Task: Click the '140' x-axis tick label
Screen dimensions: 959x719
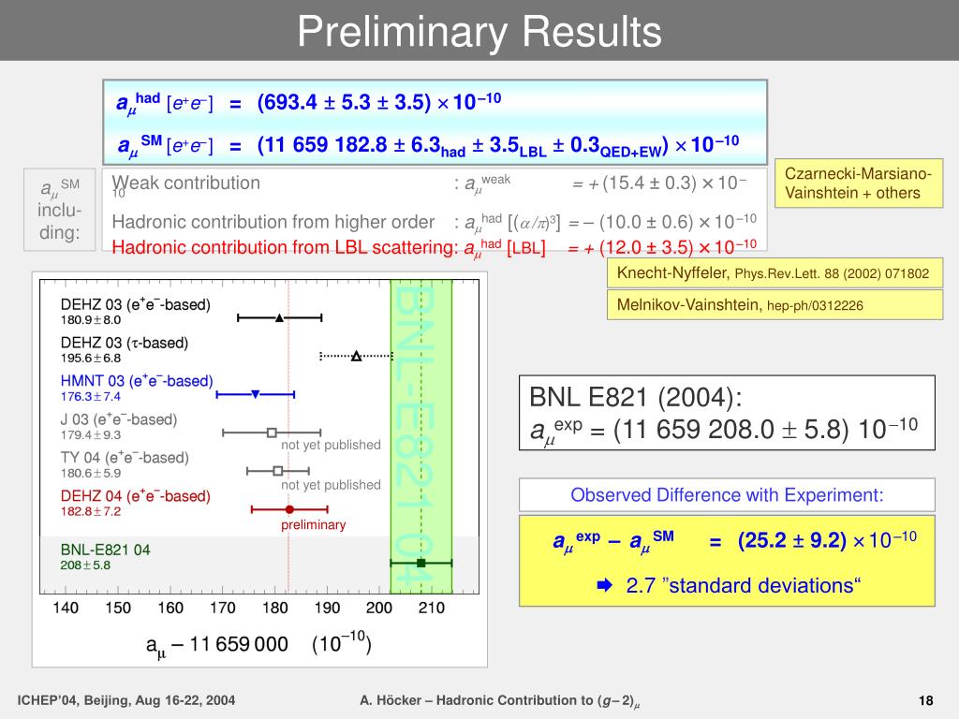Action: pos(66,608)
